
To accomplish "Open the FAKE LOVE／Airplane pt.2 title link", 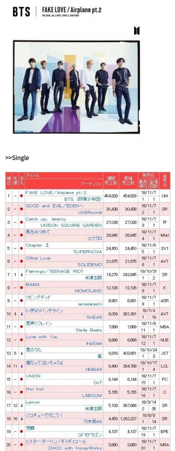I will tap(56, 193).
